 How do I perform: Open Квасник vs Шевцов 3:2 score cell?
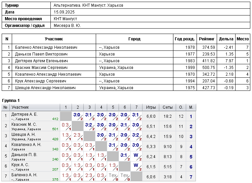89,126
